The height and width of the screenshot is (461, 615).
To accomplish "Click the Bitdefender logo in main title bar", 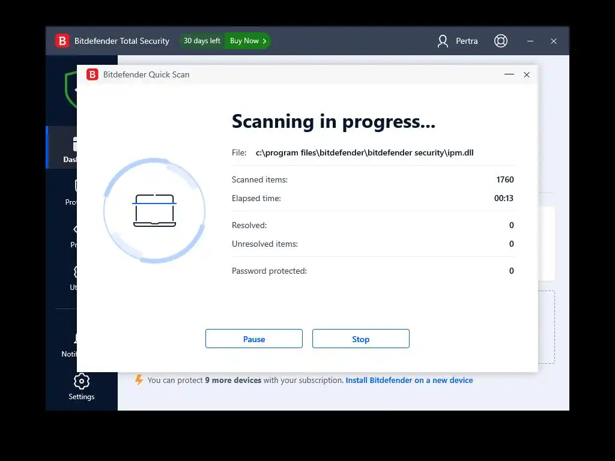I will [x=62, y=41].
